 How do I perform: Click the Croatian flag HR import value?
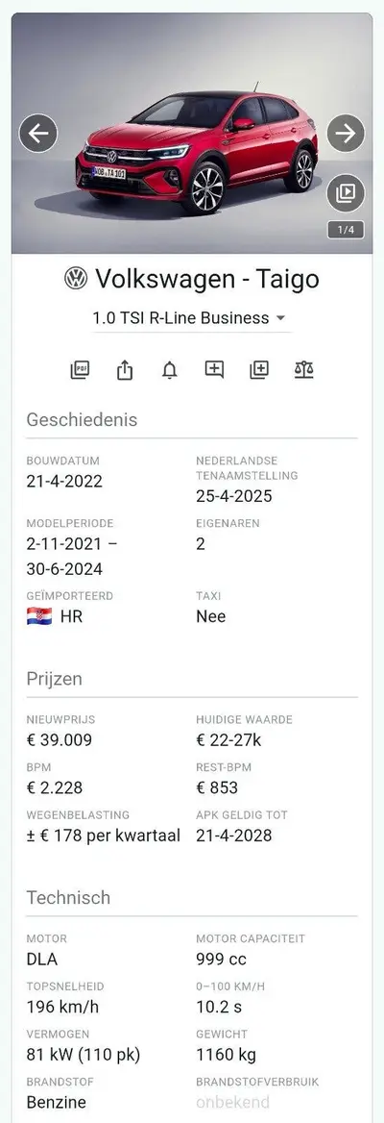pyautogui.click(x=55, y=616)
